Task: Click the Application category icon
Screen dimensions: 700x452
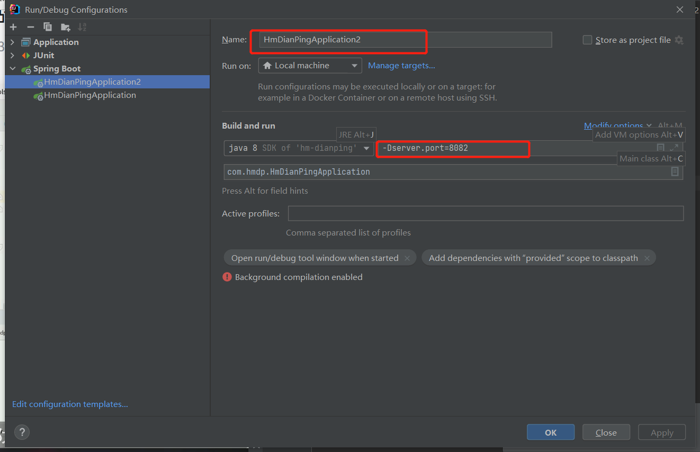Action: point(26,42)
